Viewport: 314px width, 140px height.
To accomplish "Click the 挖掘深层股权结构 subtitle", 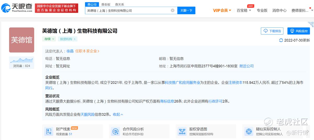I will [201, 134].
